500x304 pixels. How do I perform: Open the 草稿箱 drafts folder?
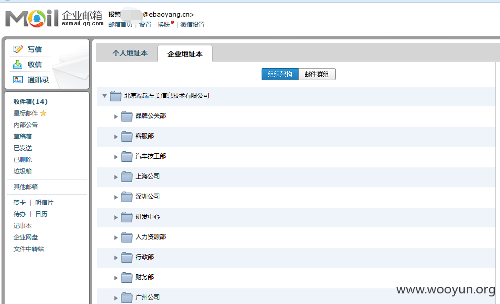point(23,136)
